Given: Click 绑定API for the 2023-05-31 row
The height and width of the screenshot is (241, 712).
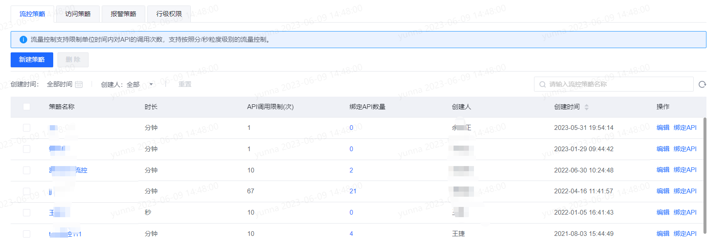Looking at the screenshot, I should point(685,127).
